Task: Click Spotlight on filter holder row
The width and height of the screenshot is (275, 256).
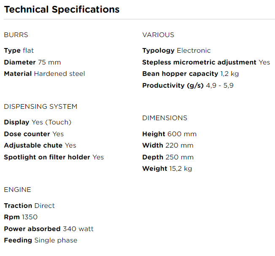Action: 54,157
